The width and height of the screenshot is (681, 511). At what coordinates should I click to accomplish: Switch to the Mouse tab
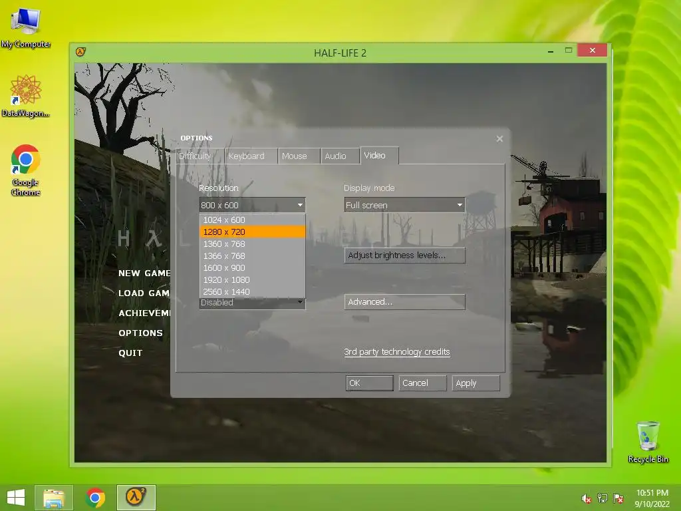[x=299, y=156]
